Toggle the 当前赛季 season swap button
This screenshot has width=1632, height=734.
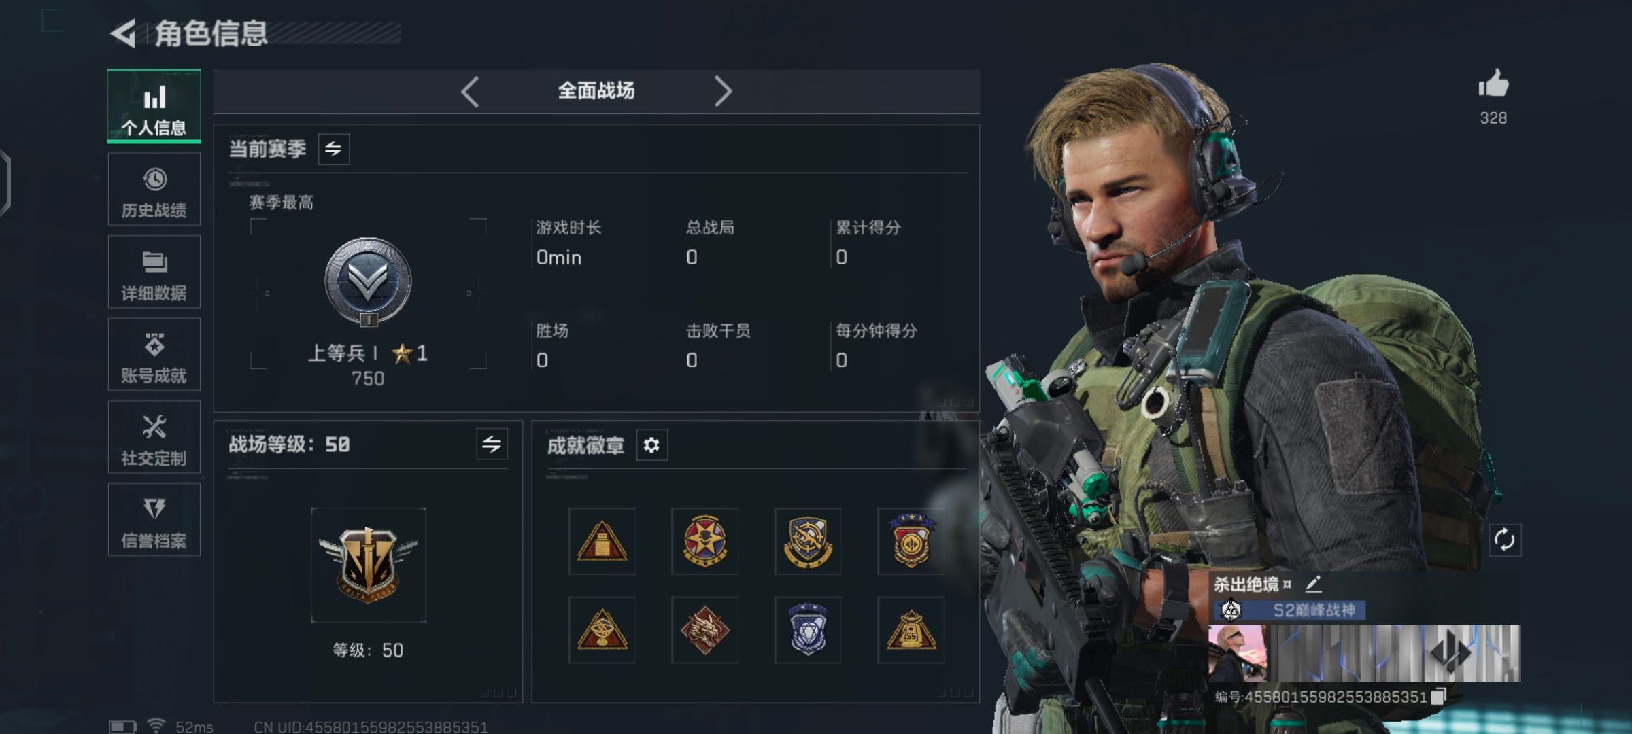click(x=333, y=149)
